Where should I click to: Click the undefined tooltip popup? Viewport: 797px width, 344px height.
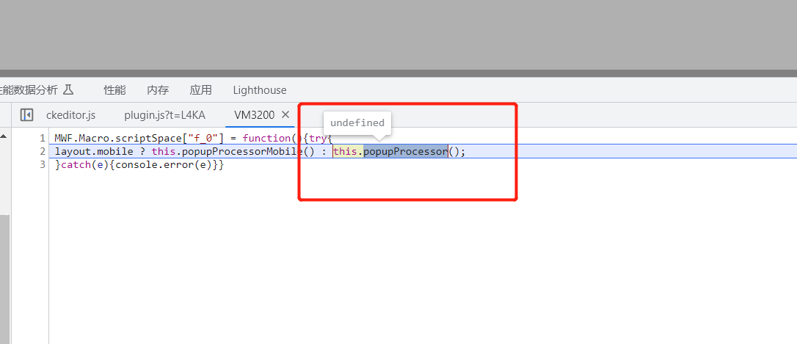point(357,123)
